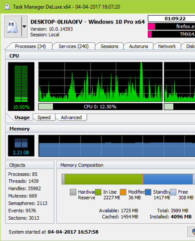Image resolution: width=195 pixels, height=241 pixels.
Task: Click the 'Threads: 1439' entry
Action: pos(23,181)
